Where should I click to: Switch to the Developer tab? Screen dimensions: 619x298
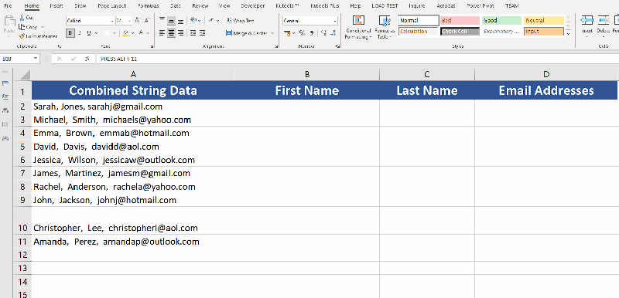[x=253, y=6]
